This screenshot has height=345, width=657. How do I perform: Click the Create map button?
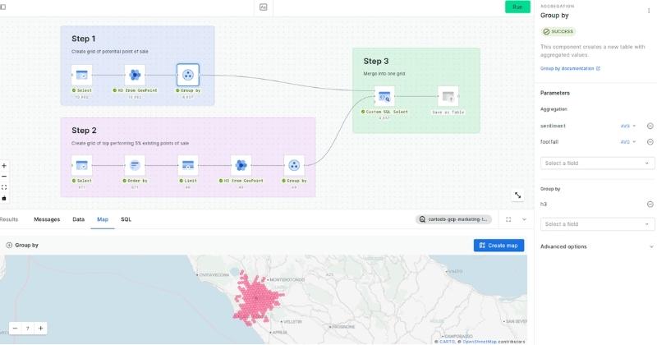[498, 245]
